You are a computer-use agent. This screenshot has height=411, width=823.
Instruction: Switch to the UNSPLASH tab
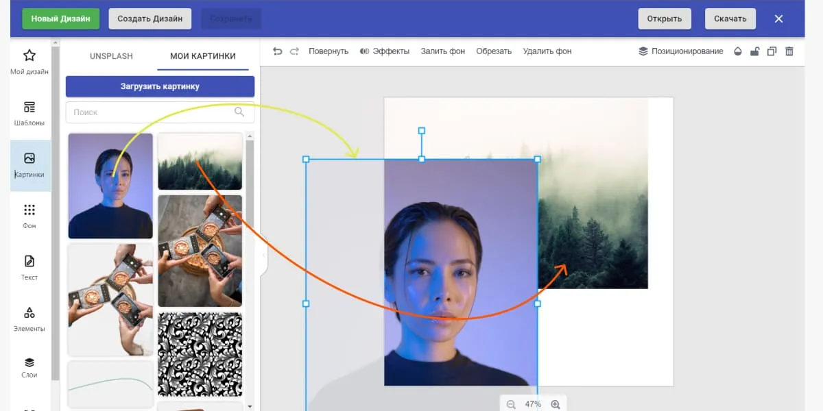[x=111, y=56]
